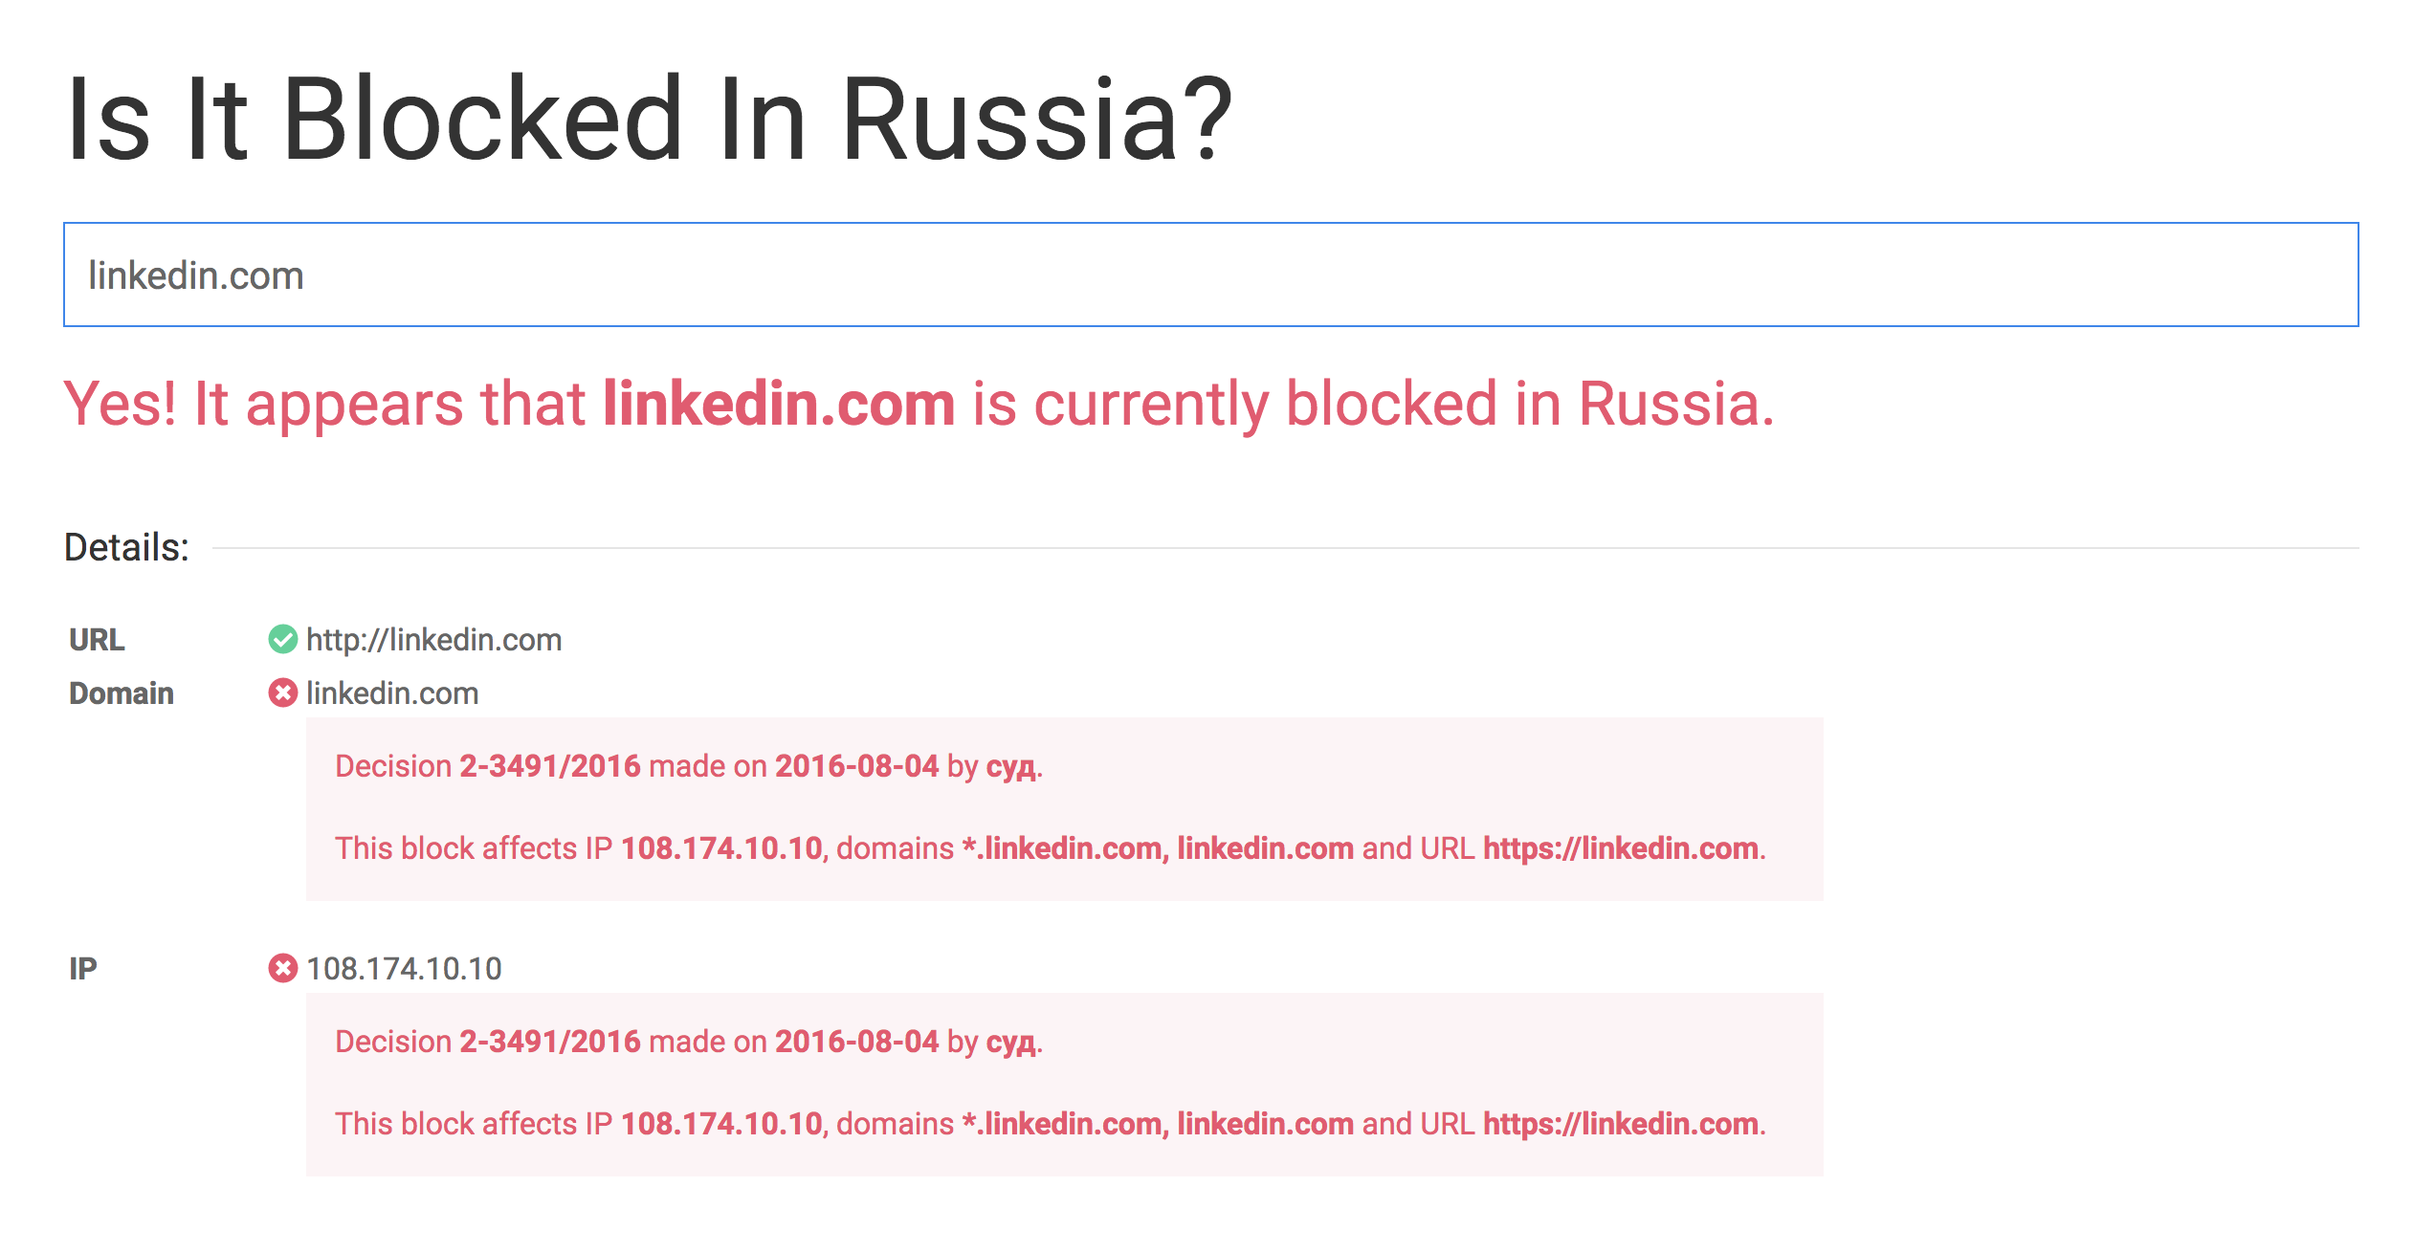Click the http://linkedin.com URL link
The image size is (2436, 1253).
point(432,639)
